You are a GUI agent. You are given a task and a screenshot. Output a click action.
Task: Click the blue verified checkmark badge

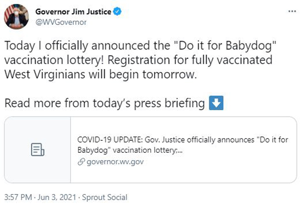tap(117, 12)
